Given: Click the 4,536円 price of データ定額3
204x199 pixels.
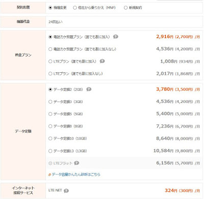Looking at the screenshot, I should [x=178, y=101].
